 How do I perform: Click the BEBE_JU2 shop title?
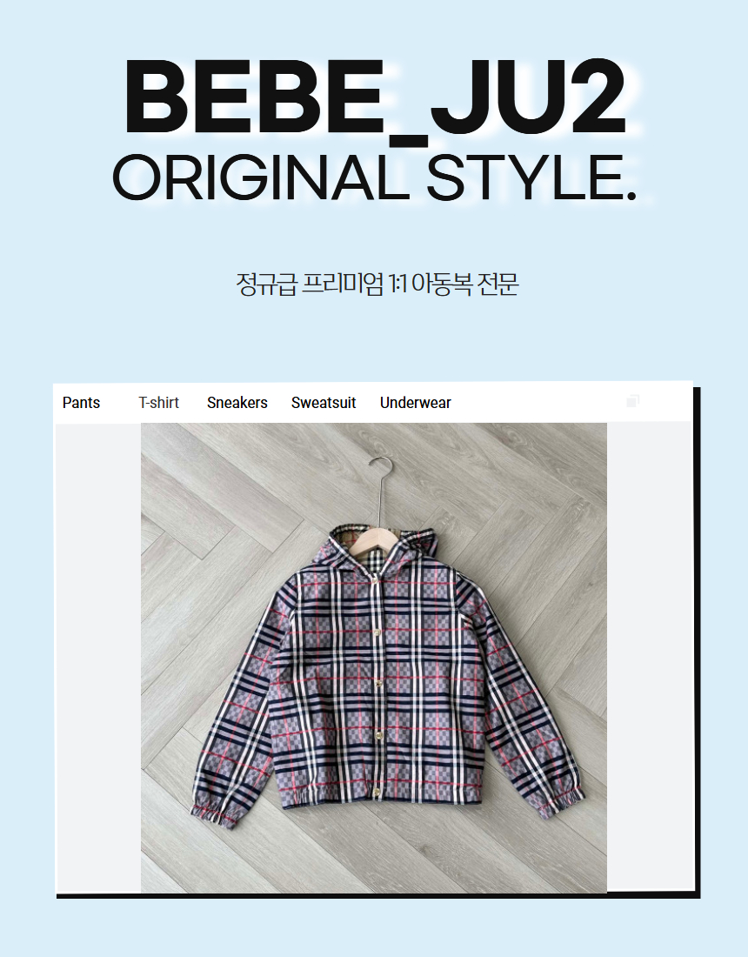tap(375, 97)
